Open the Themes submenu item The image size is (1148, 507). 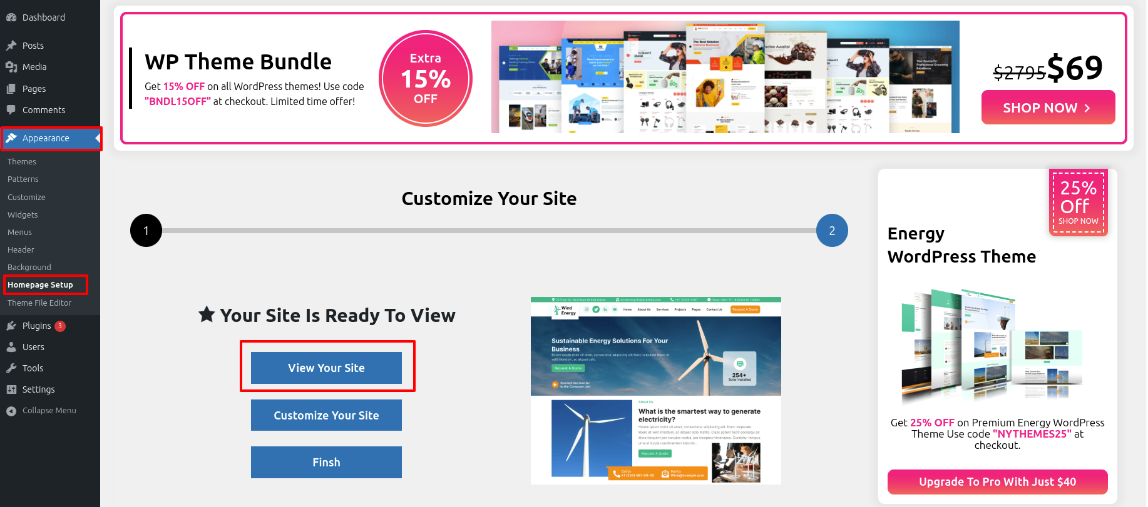(22, 161)
